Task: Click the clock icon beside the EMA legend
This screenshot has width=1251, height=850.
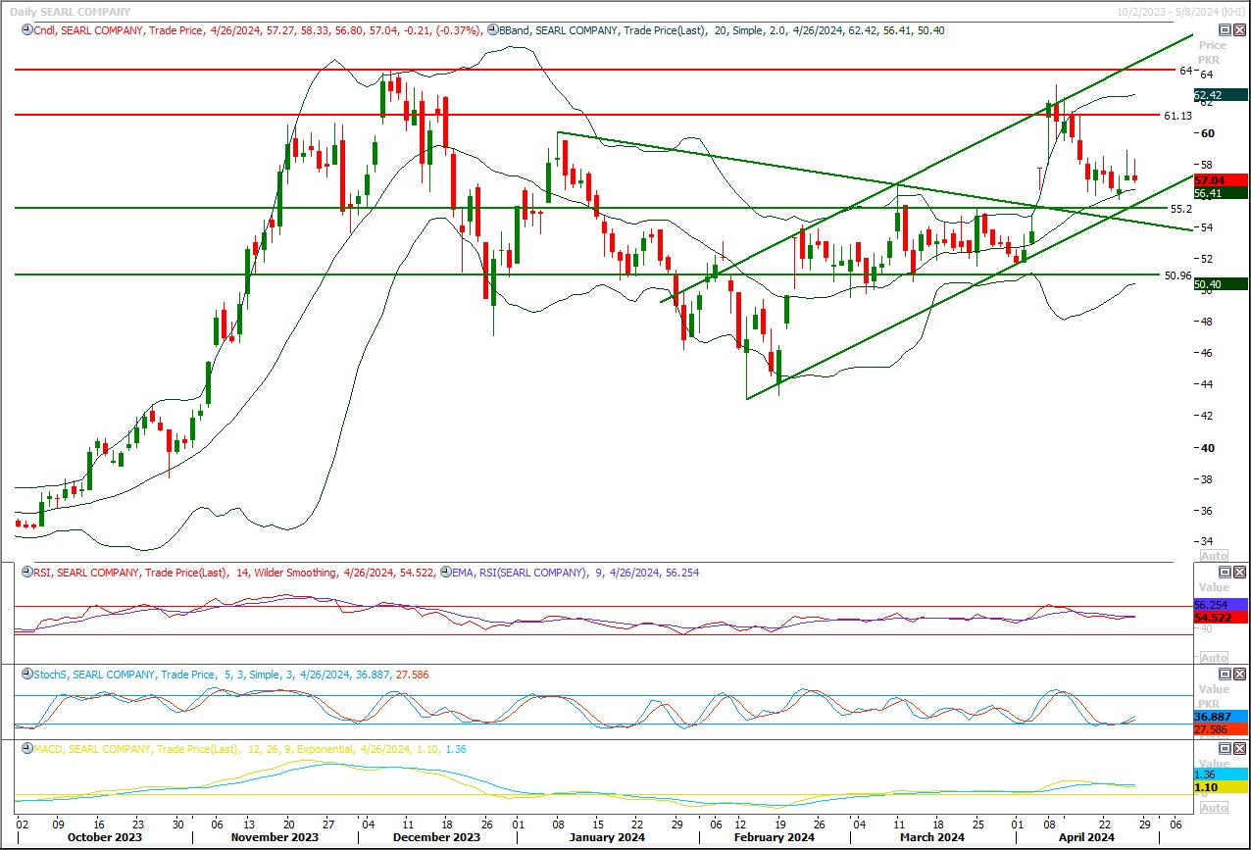Action: click(x=446, y=573)
